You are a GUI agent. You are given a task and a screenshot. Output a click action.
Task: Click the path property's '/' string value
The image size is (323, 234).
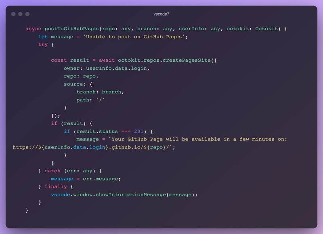tap(100, 100)
